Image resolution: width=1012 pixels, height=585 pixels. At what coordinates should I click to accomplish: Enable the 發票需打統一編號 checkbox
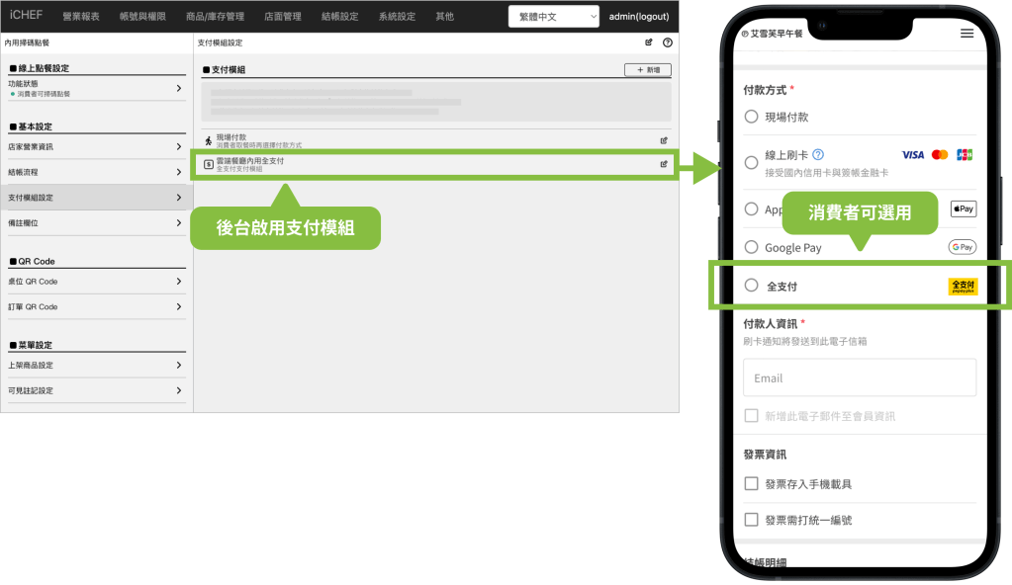click(x=751, y=520)
